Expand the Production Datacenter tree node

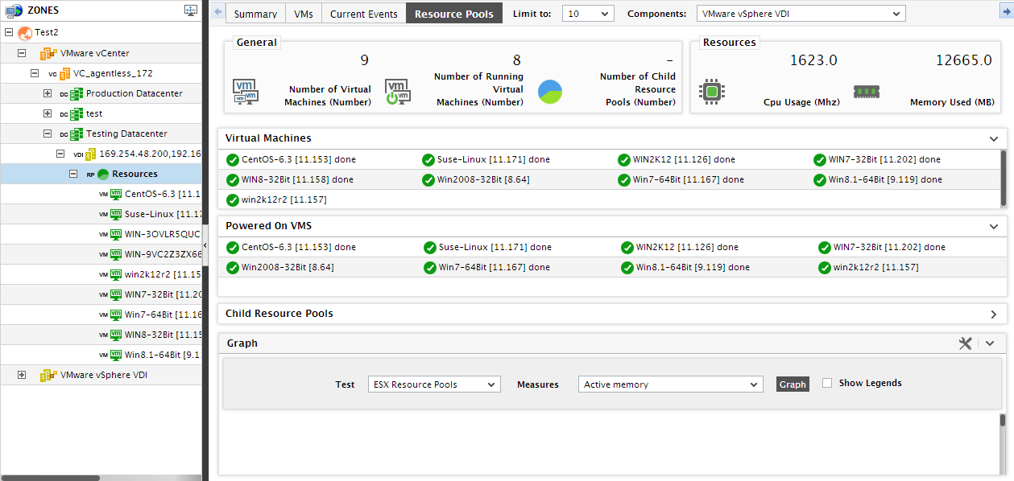[x=48, y=93]
